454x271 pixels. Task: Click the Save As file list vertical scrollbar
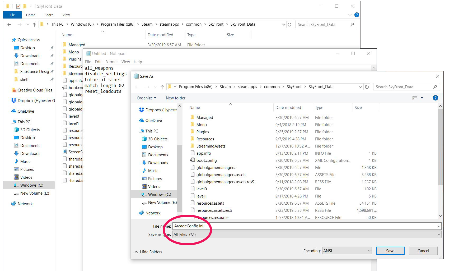pyautogui.click(x=440, y=147)
